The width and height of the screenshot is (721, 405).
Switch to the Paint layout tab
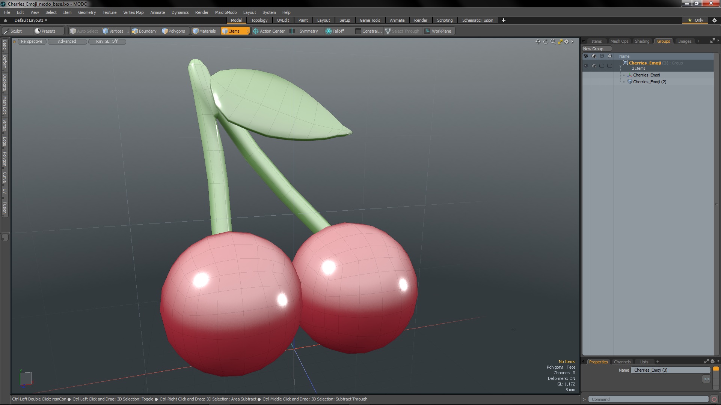point(303,20)
